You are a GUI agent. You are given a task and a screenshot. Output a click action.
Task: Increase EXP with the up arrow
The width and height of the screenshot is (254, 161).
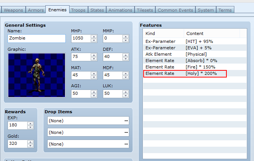(30, 123)
